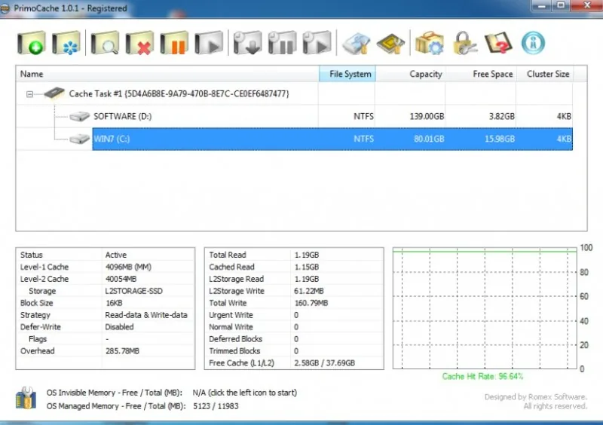
Task: Click the Designed by Romex Software text
Action: [x=536, y=397]
